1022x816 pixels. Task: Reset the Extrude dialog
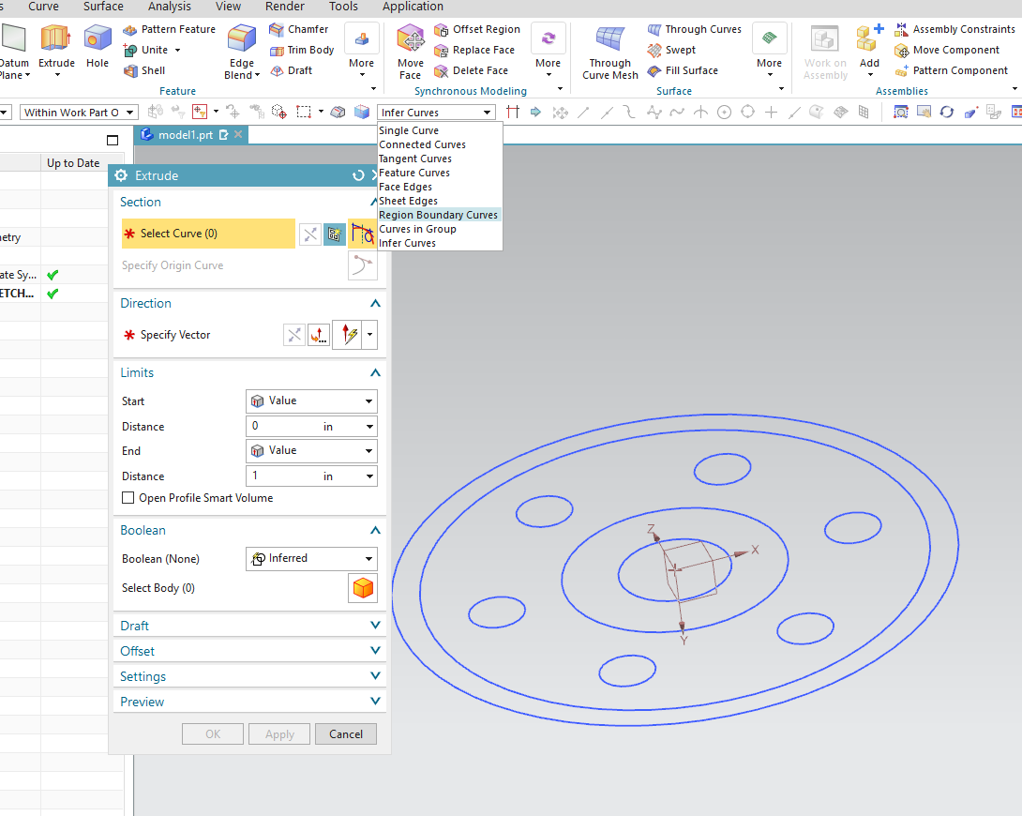pyautogui.click(x=358, y=175)
